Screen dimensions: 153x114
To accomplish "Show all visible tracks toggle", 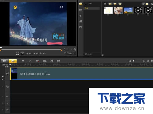I will coord(3,65).
